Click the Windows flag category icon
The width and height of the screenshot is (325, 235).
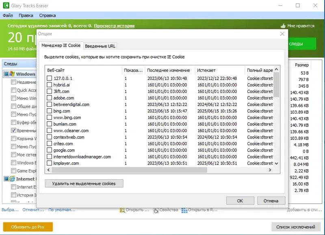coord(12,74)
